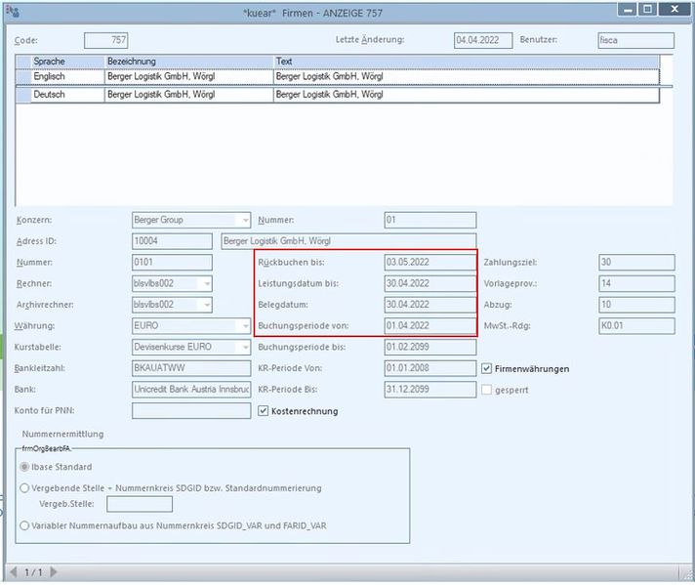Click the Bankleitzahl field BKAUATWW
The width and height of the screenshot is (695, 585).
(191, 368)
